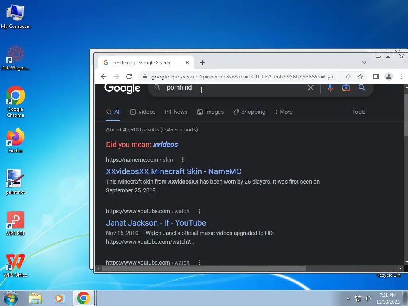Screen dimensions: 408x306
Task: Click the page's scroll down arrow
Action: point(406,262)
